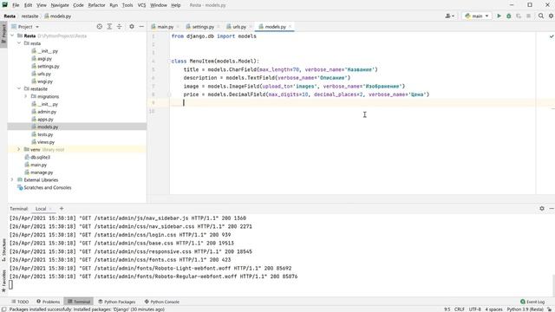Open the Refactor menu

click(96, 5)
